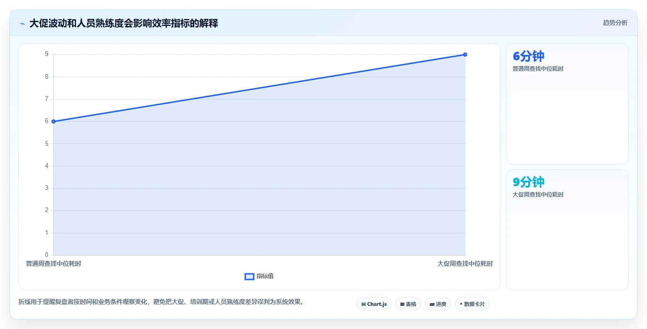Click the y-axis tick label 0

pyautogui.click(x=47, y=255)
